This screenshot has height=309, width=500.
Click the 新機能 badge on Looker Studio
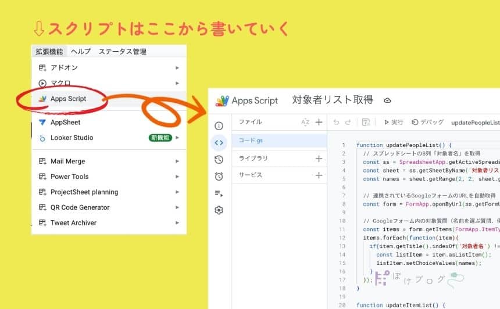pyautogui.click(x=160, y=138)
